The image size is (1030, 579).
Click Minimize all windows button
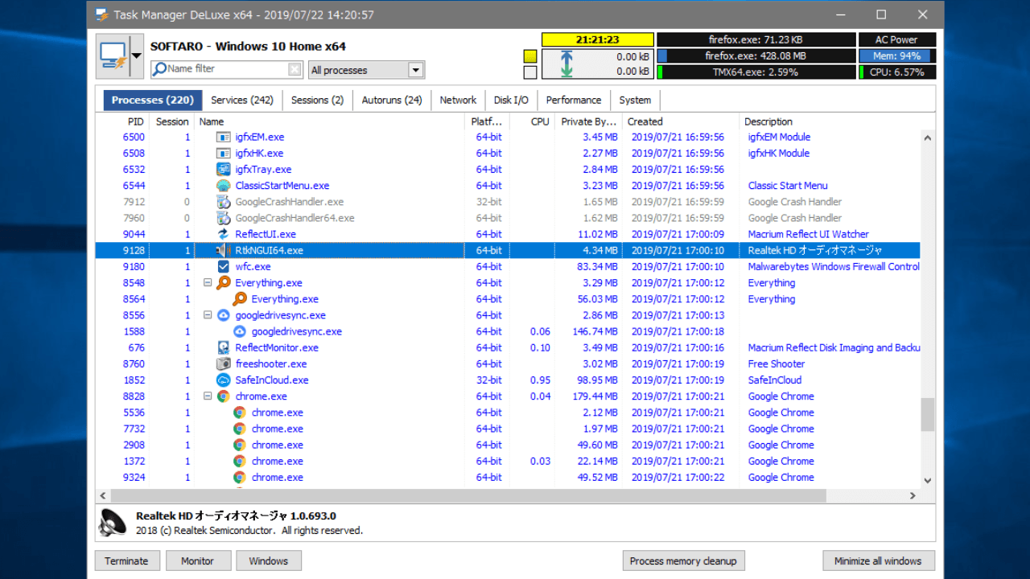pyautogui.click(x=879, y=561)
